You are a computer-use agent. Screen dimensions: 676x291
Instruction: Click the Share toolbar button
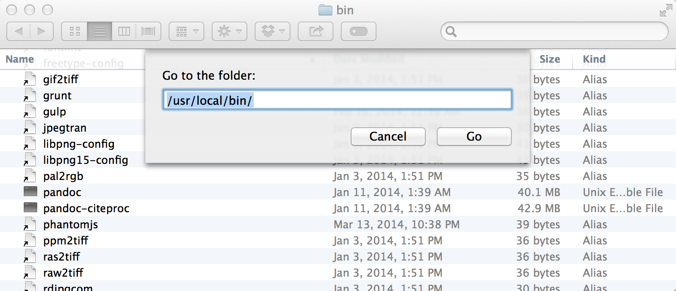tap(316, 31)
